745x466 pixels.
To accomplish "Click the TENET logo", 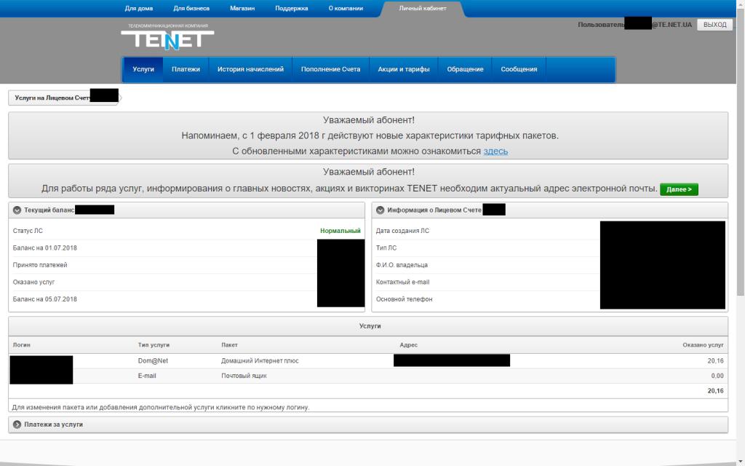I will pyautogui.click(x=167, y=37).
